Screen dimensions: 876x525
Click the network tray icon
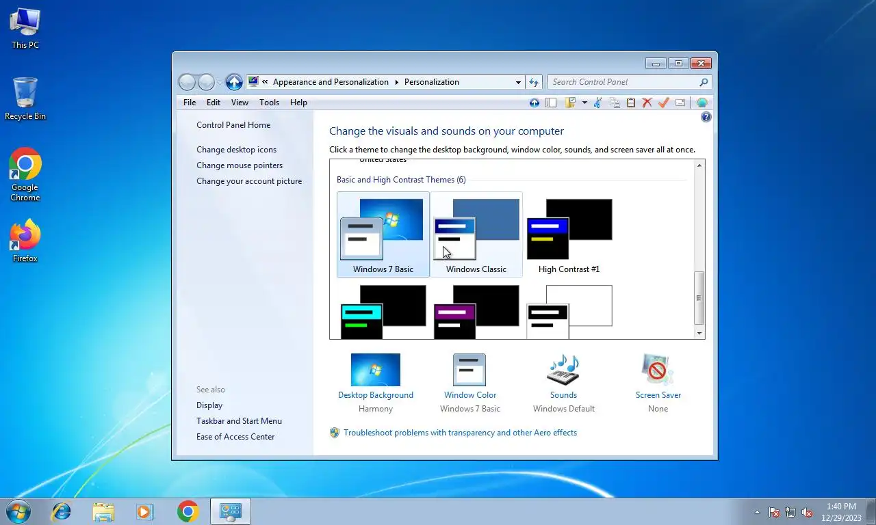click(790, 512)
